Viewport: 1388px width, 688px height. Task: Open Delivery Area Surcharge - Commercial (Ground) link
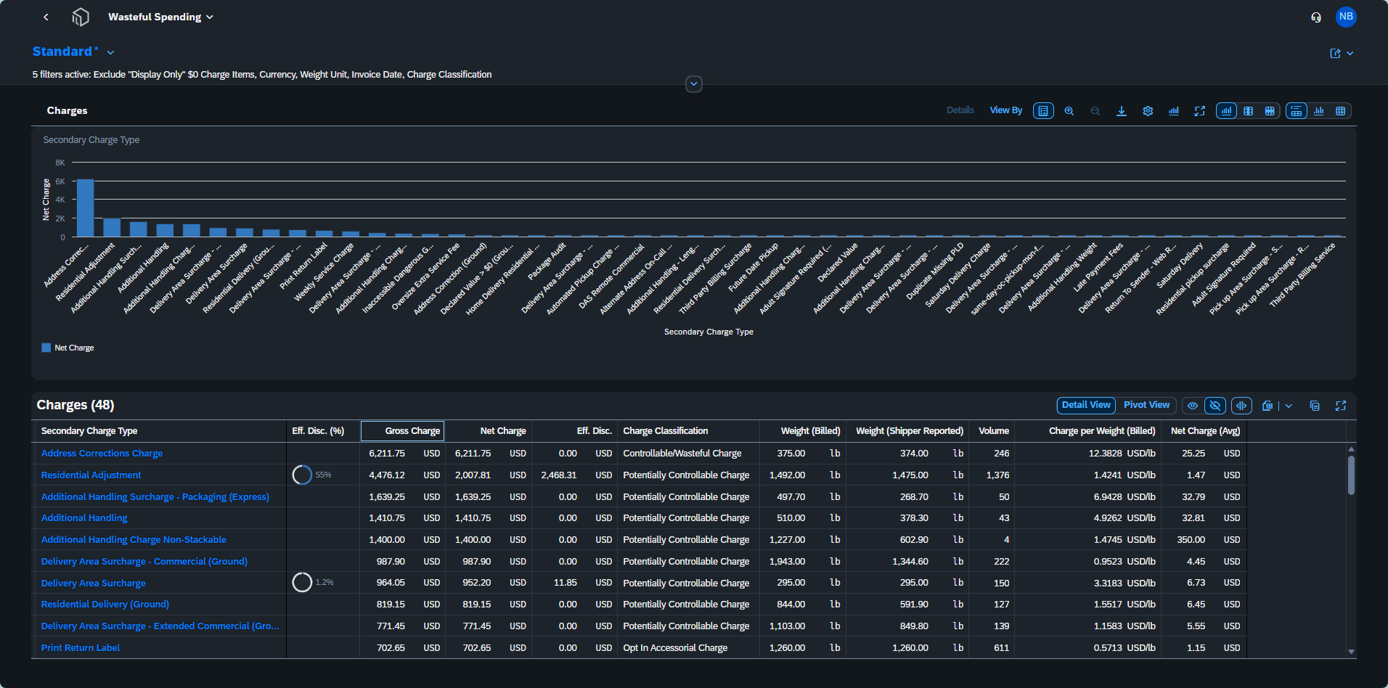pos(144,561)
